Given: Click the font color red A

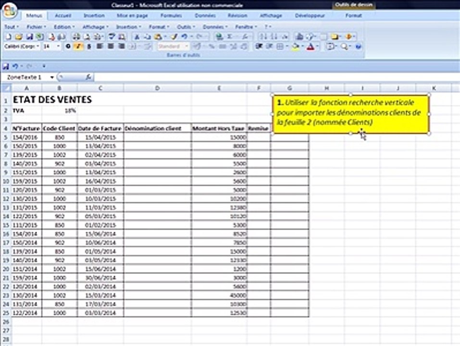Looking at the screenshot, I should 311,46.
